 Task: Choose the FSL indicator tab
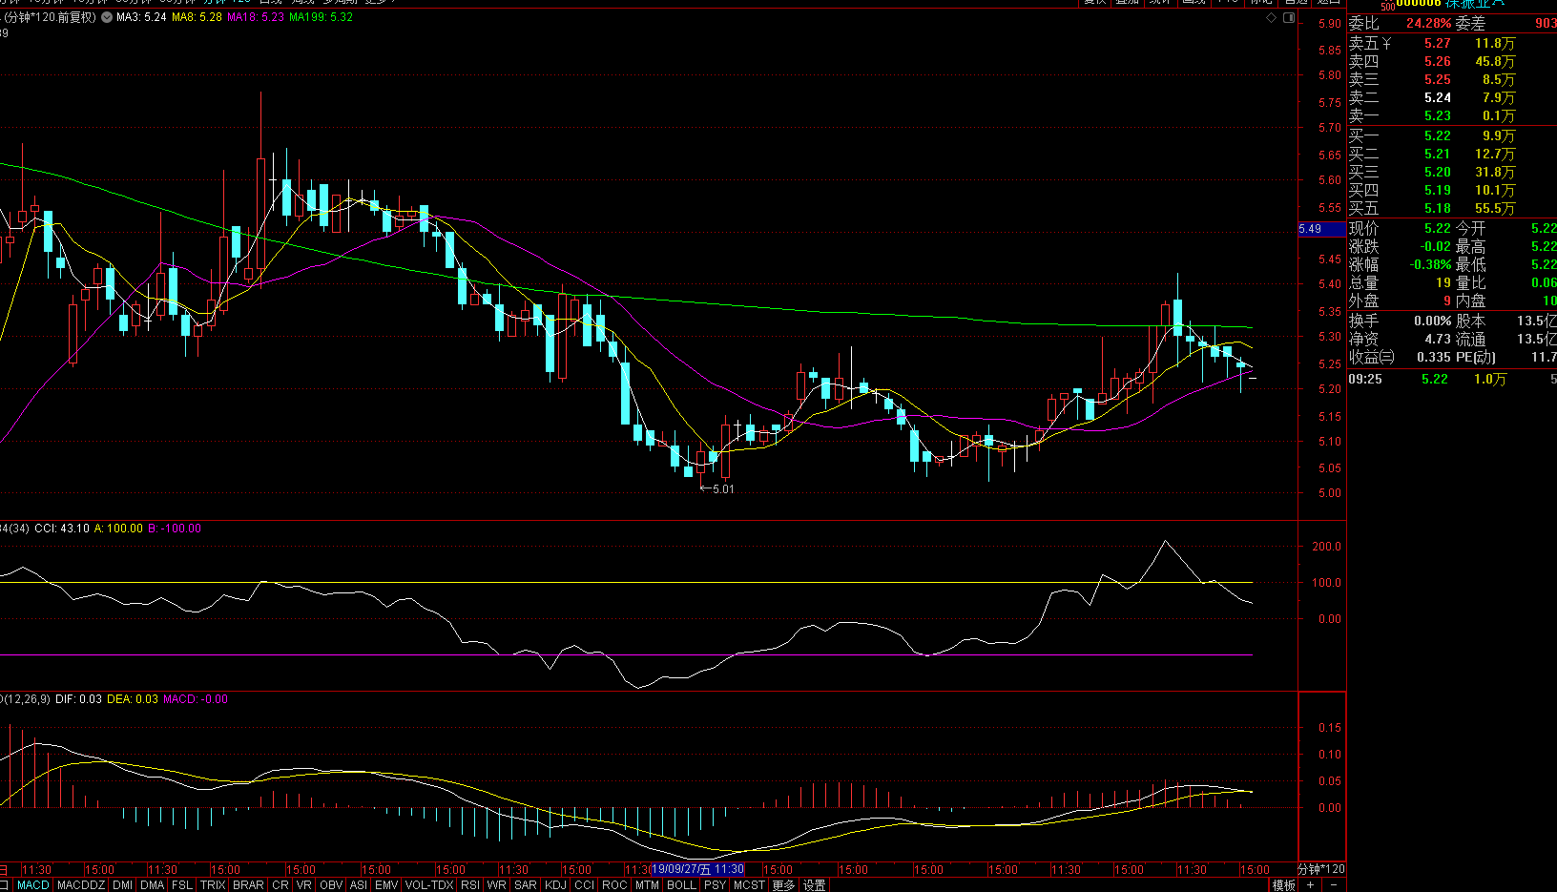(182, 885)
